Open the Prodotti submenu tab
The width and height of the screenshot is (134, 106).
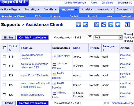coord(92,16)
